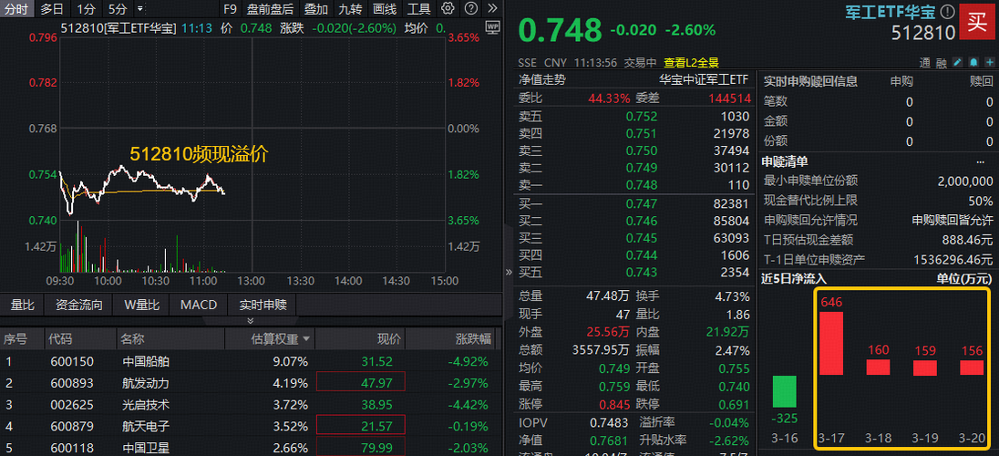This screenshot has width=999, height=456.
Task: Open the 查看L2全景 link
Action: 691,63
